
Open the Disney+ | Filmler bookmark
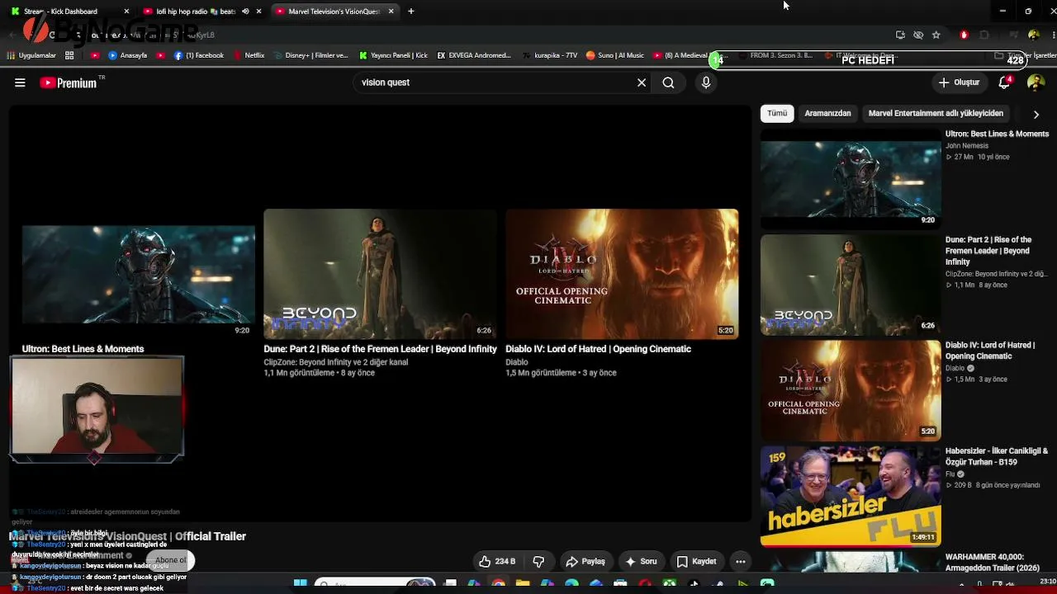(310, 55)
